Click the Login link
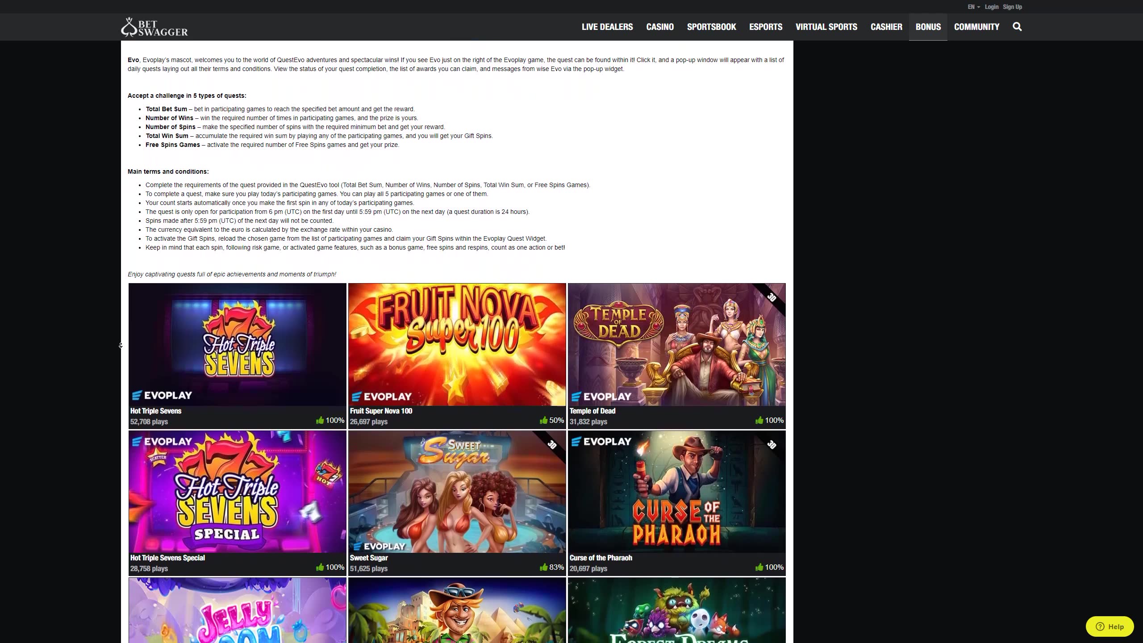Image resolution: width=1143 pixels, height=643 pixels. [991, 7]
